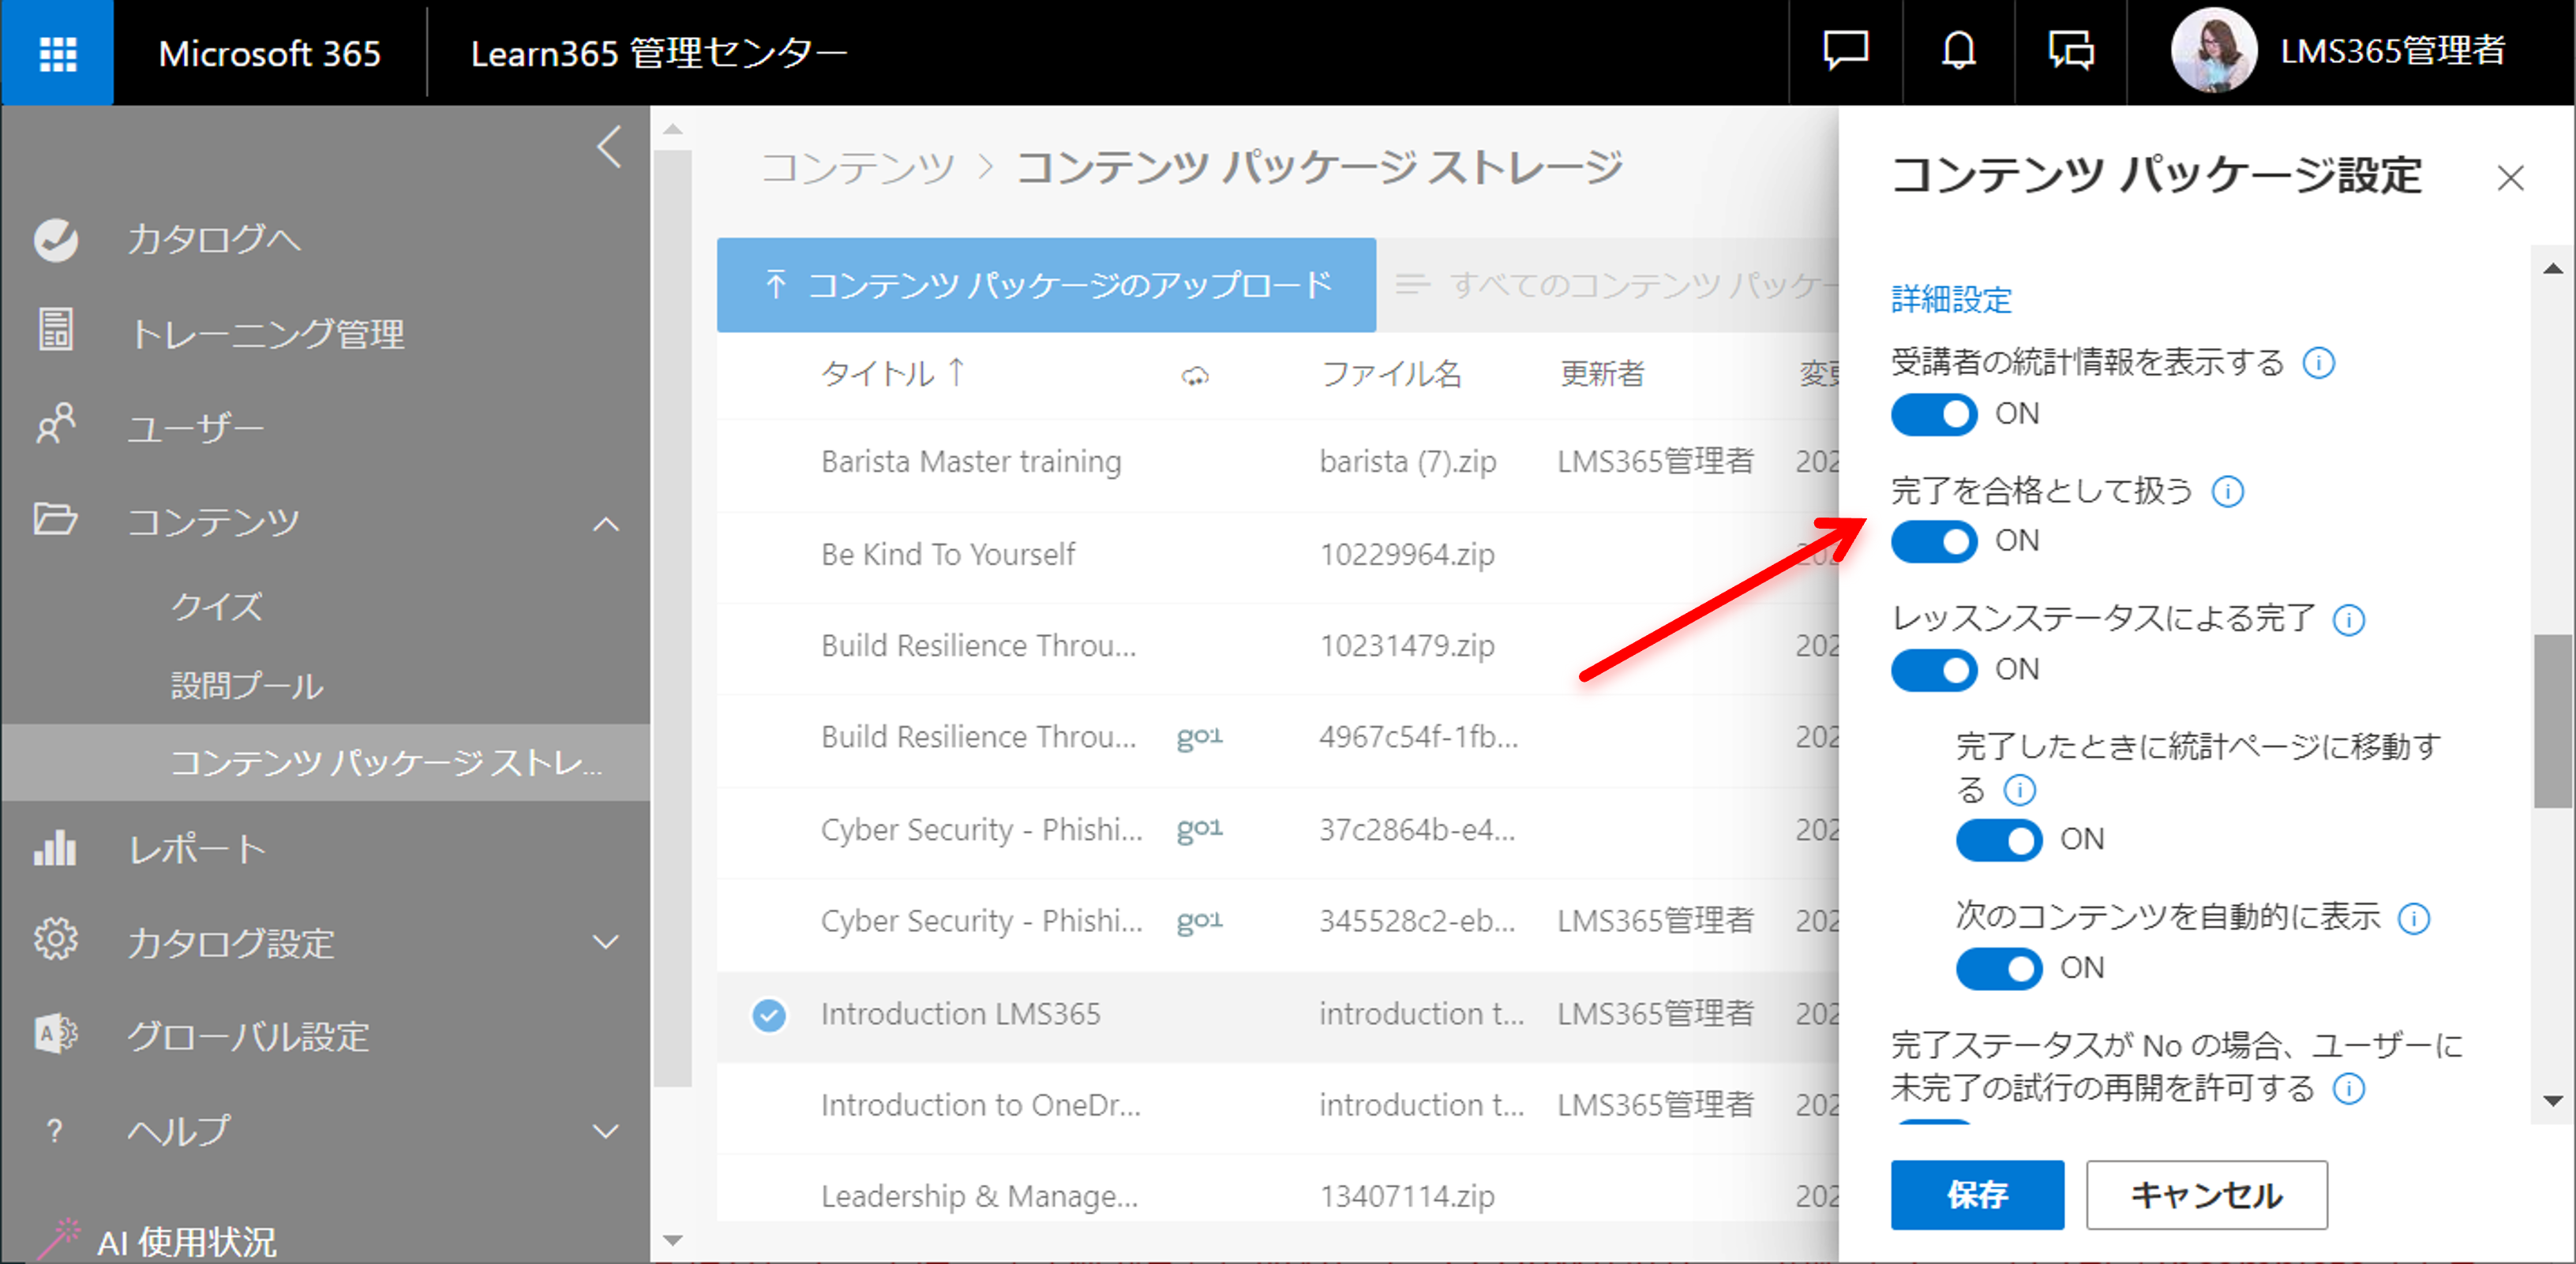Viewport: 2576px width, 1264px height.
Task: Toggle 完了を合格として扱う switch
Action: [1934, 543]
